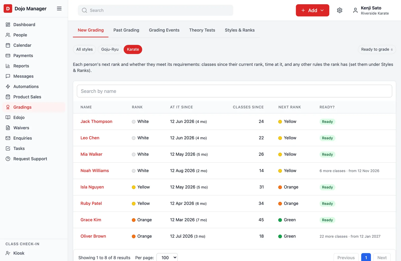Focus the top Search field

155,10
